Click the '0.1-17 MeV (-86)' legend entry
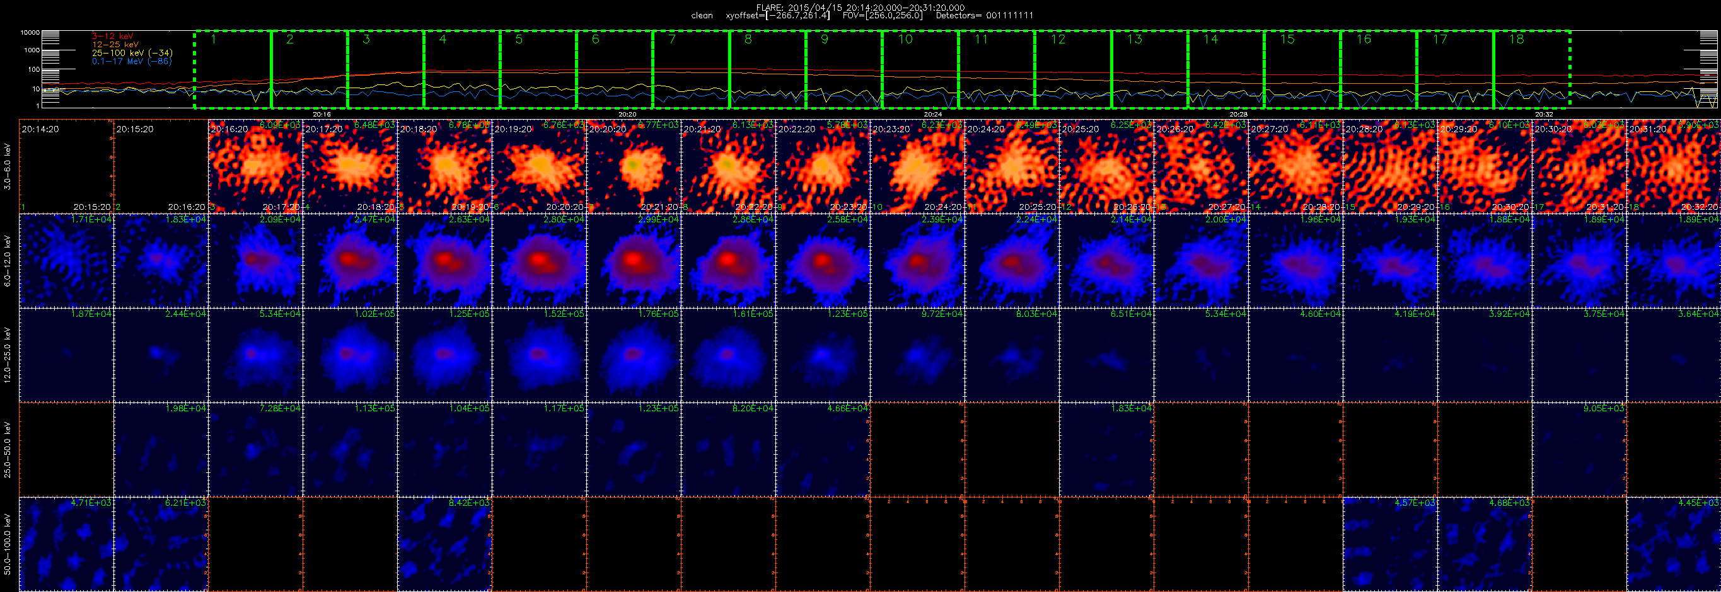The width and height of the screenshot is (1721, 592). 132,61
